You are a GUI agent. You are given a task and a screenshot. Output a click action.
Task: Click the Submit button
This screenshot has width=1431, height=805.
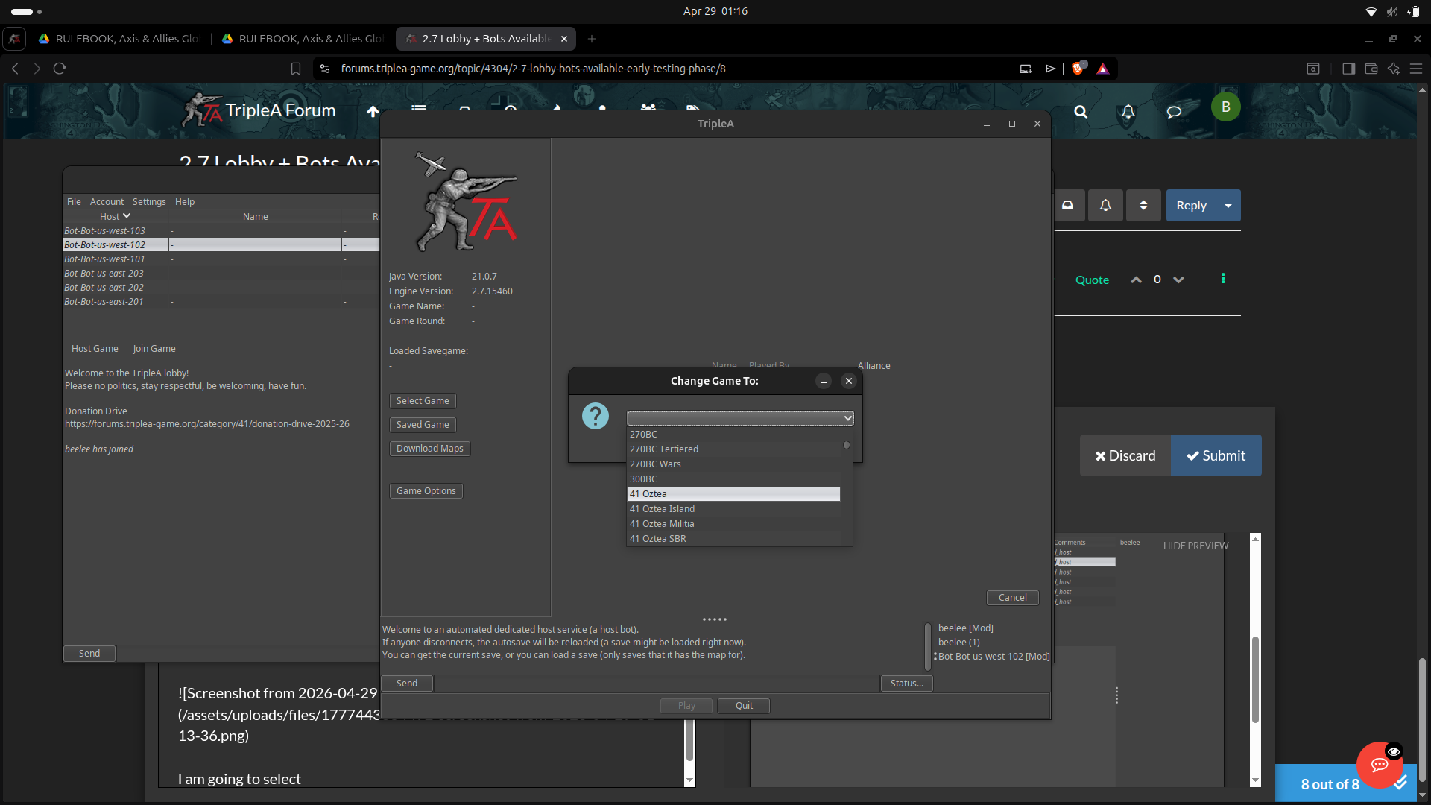click(x=1216, y=455)
